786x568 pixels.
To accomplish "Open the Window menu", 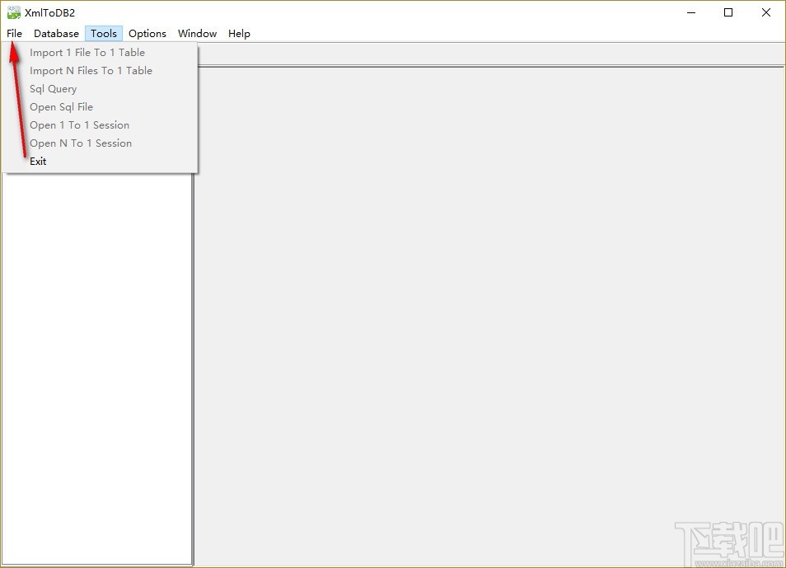I will (197, 33).
